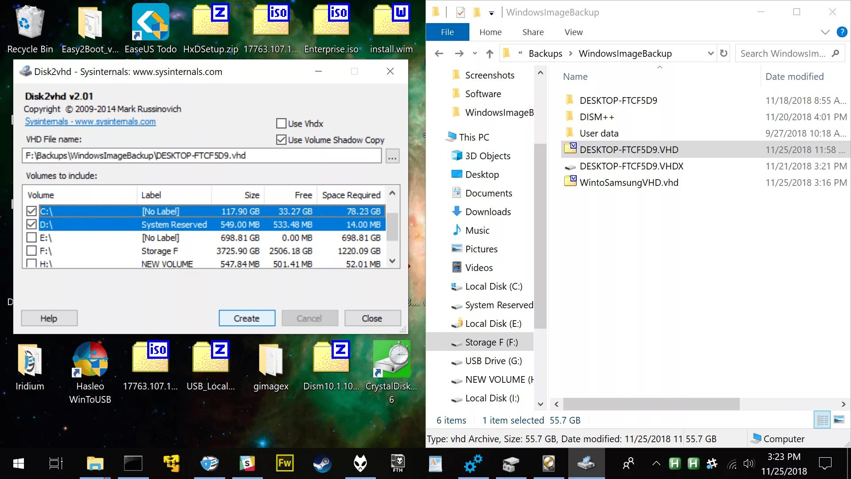Enable the Use Vhdx checkbox
Viewport: 851px width, 479px height.
[281, 124]
